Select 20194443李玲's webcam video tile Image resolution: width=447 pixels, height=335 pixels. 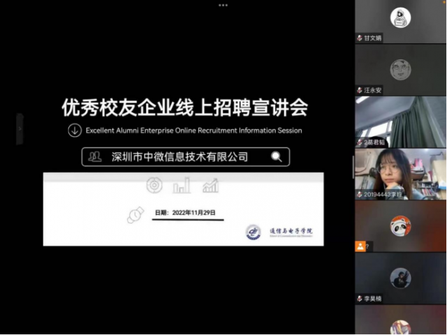(x=400, y=174)
